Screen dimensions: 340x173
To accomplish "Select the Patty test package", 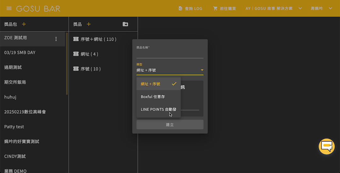I will 32,127.
